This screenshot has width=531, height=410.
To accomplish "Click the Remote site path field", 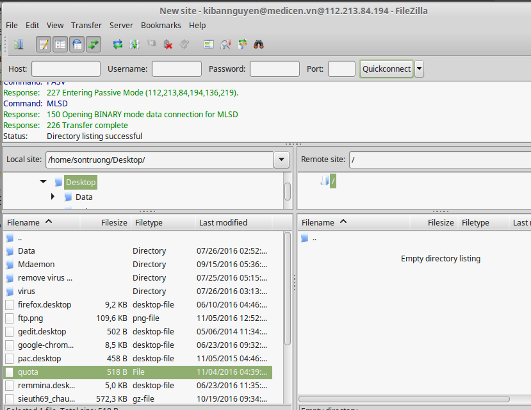I will click(440, 160).
